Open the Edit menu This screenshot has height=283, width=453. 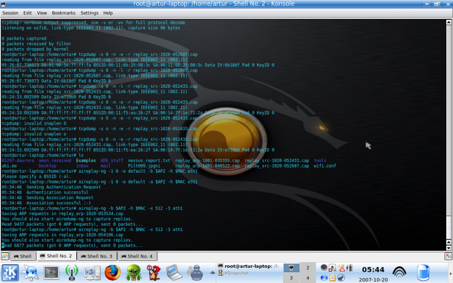pos(27,13)
